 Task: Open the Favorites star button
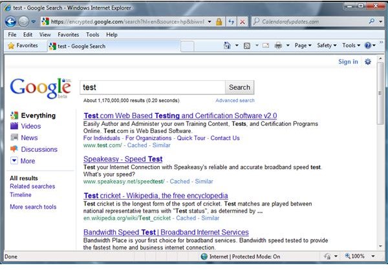coord(23,45)
